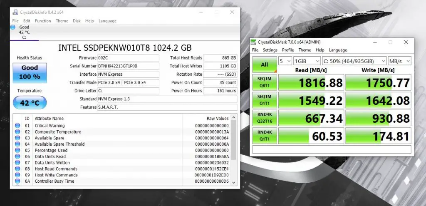This screenshot has height=206, width=426.
Task: Open target drive dropdown C: 50%
Action: 354,61
